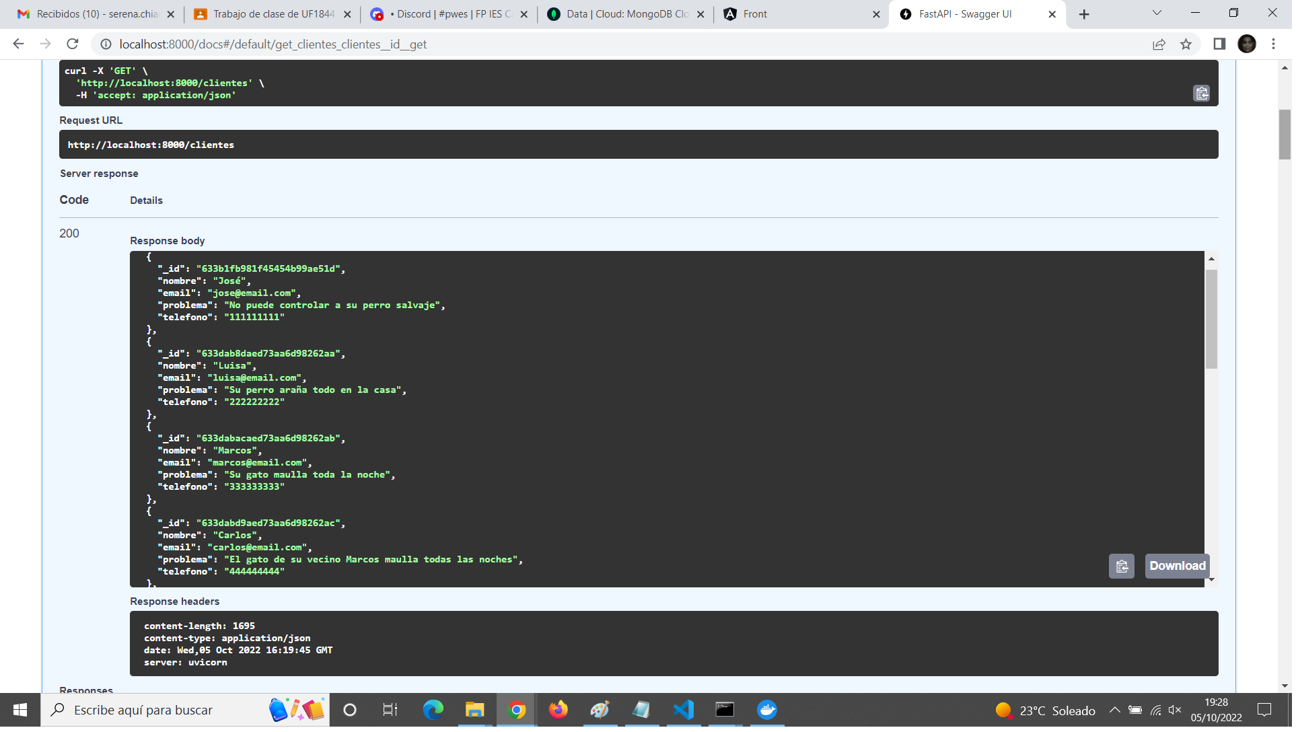Reload the current page

tap(73, 44)
